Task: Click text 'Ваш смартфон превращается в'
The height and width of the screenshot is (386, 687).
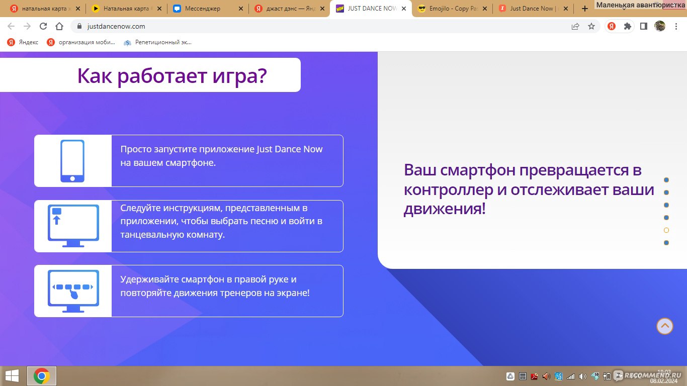Action: [523, 170]
